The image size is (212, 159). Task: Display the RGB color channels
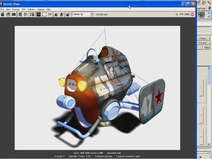point(39,14)
